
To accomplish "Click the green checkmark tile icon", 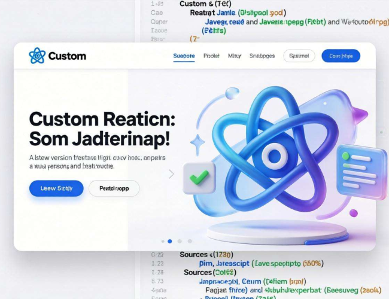I will tap(199, 178).
